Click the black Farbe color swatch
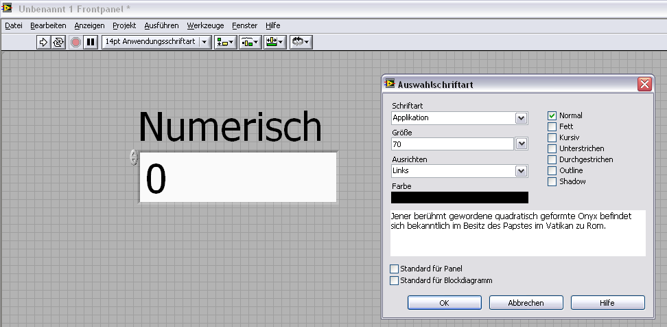The image size is (667, 327). click(x=460, y=197)
